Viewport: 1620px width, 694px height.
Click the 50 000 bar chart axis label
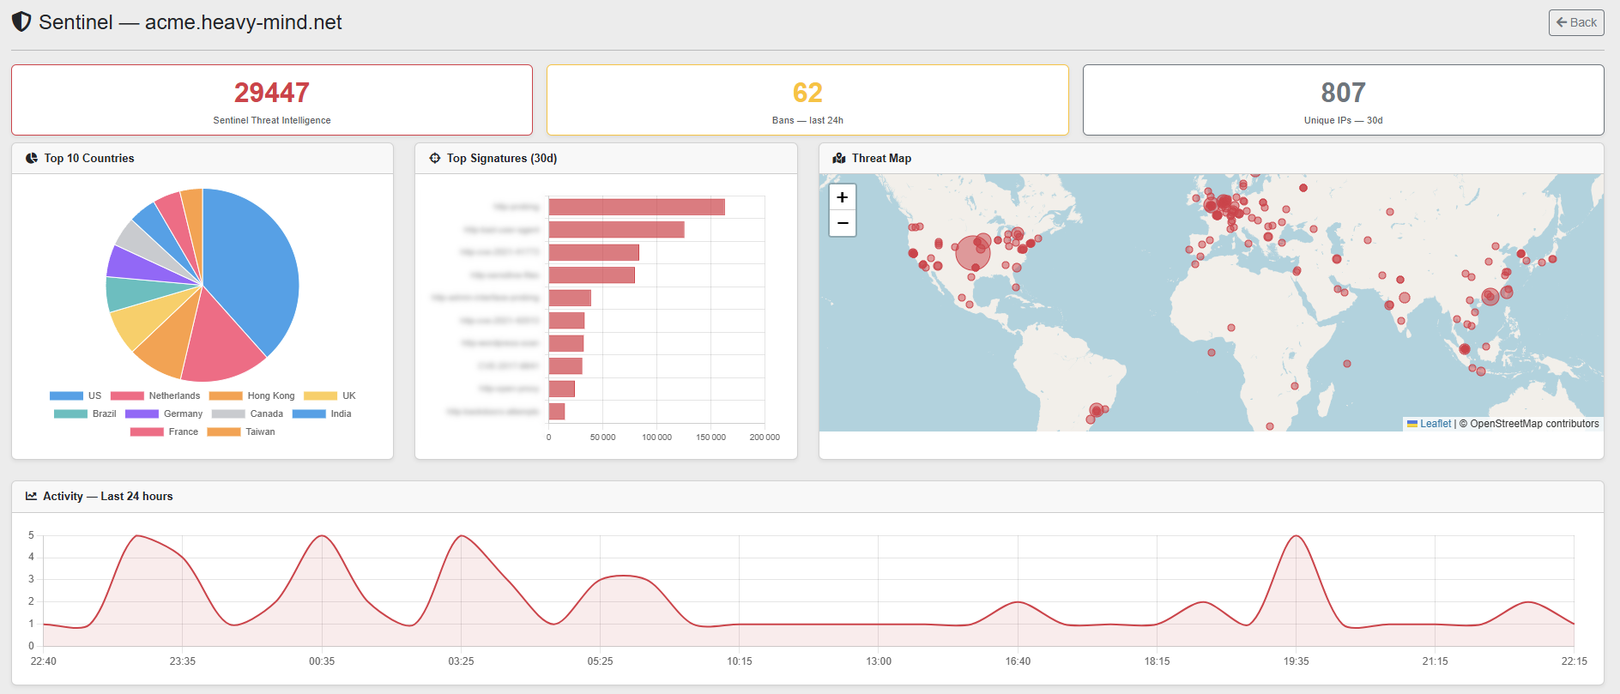603,438
